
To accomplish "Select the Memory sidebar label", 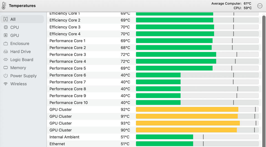I will click(x=18, y=68).
